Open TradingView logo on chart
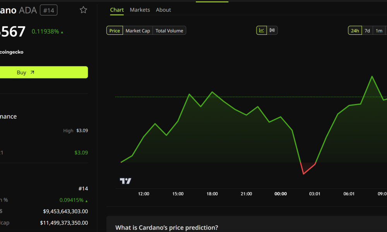The image size is (387, 232). 125,181
